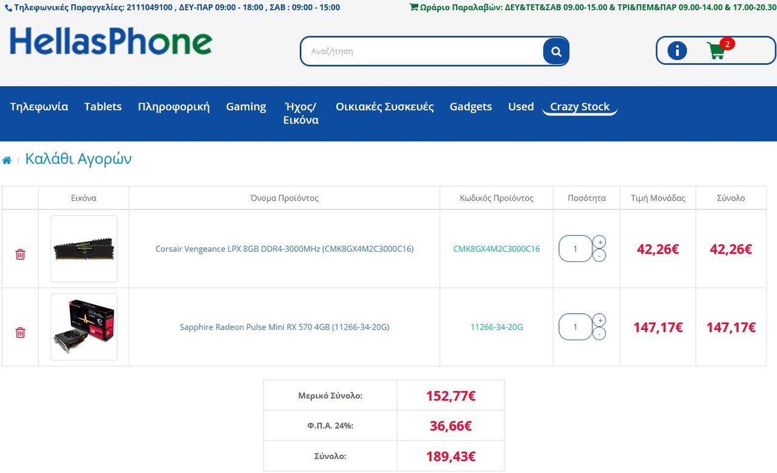Click the search magnifier button
Image resolution: width=777 pixels, height=473 pixels.
point(556,52)
